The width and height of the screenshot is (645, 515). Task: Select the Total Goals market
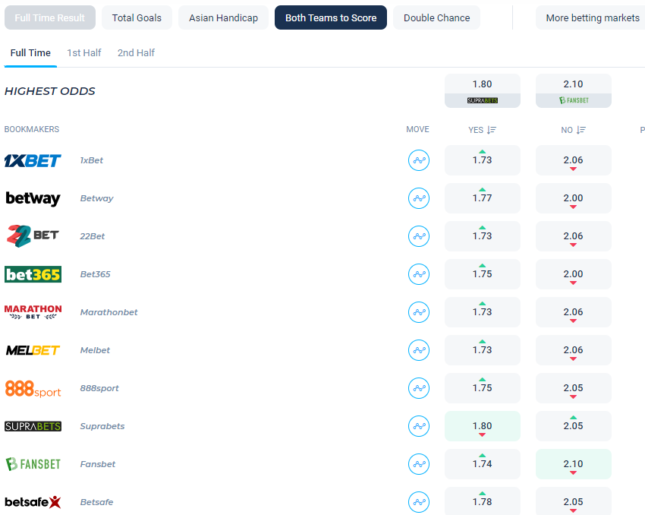137,17
